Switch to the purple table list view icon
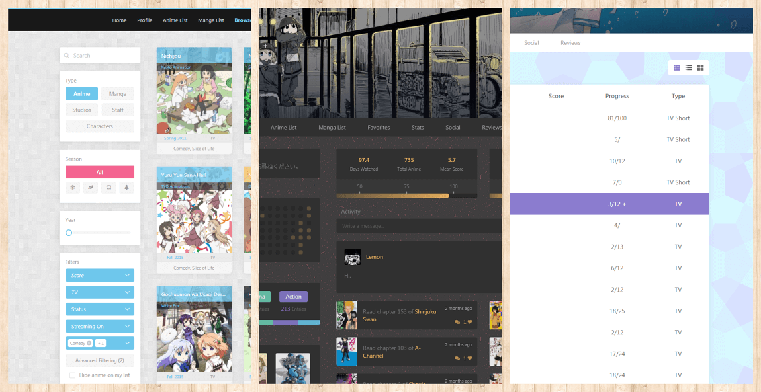761x392 pixels. (677, 68)
